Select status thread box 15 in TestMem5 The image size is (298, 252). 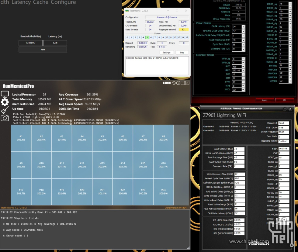187,37
